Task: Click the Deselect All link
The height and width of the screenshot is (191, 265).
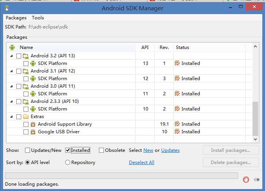Action: [141, 163]
